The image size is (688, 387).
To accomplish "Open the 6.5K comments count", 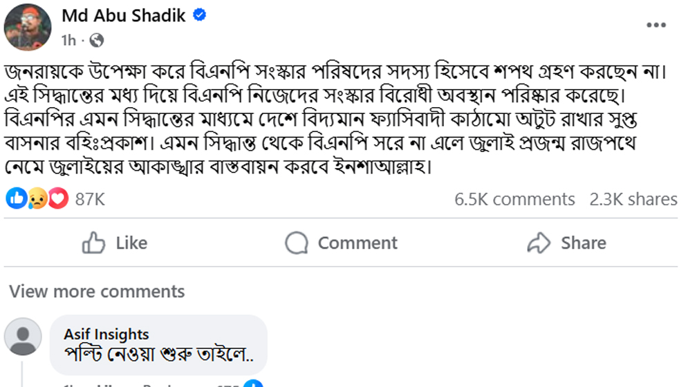I will tap(514, 199).
